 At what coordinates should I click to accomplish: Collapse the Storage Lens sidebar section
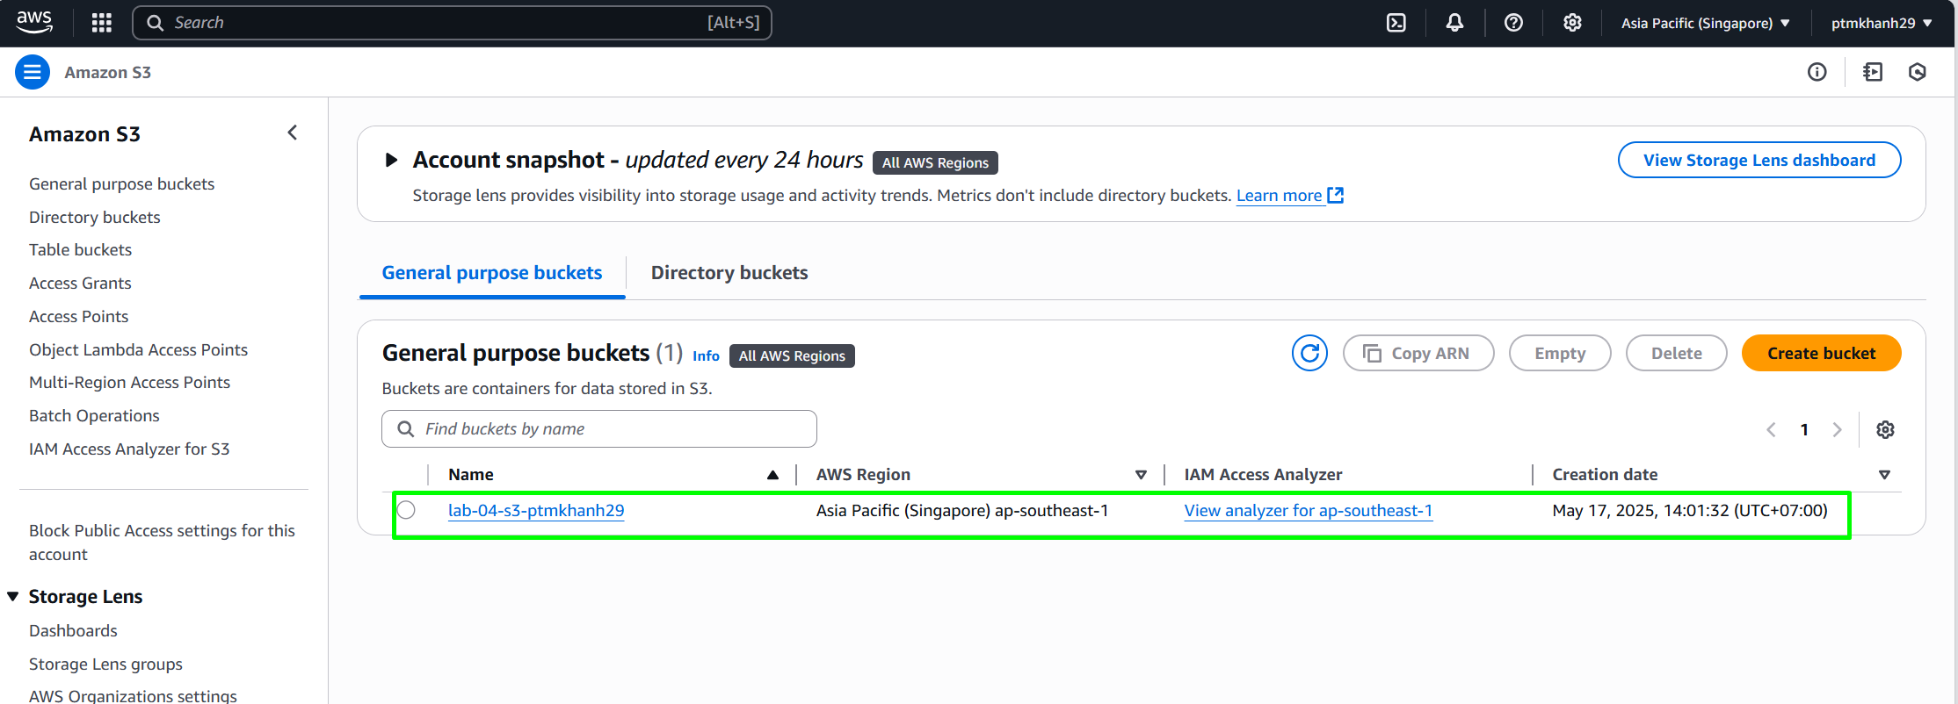[x=13, y=596]
